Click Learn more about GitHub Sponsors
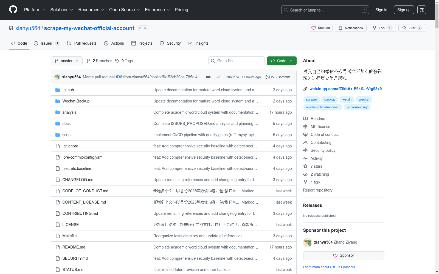 click(329, 267)
